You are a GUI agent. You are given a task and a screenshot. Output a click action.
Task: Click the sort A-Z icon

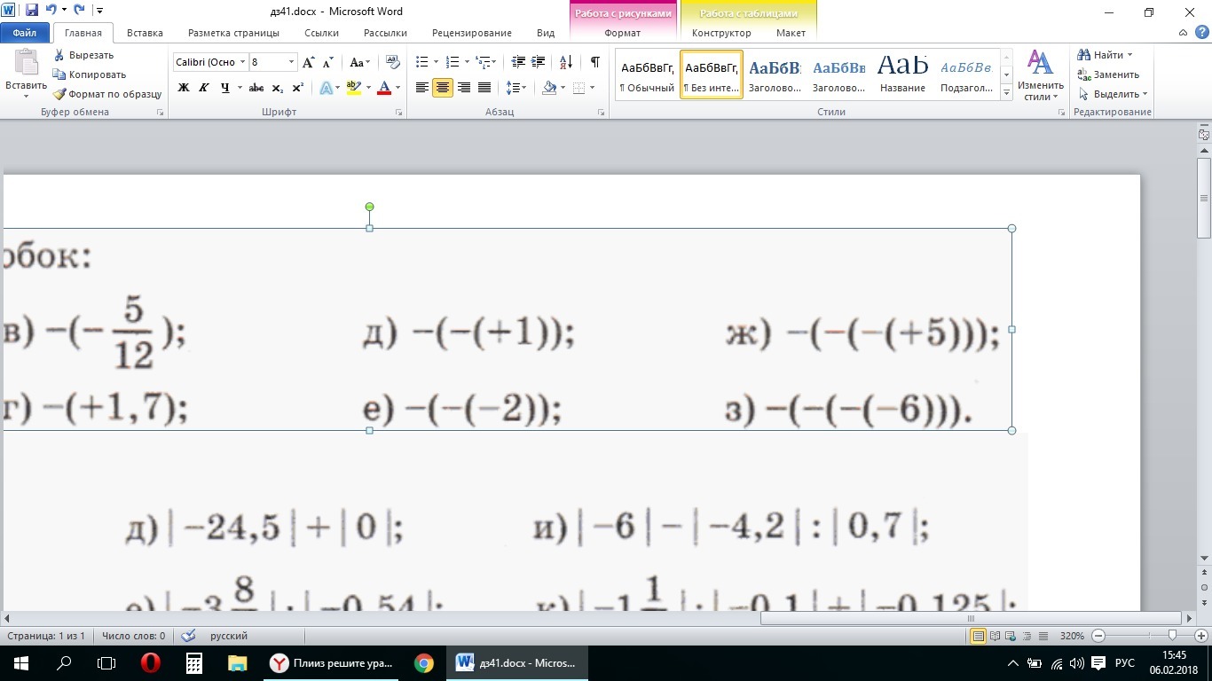[x=566, y=62]
